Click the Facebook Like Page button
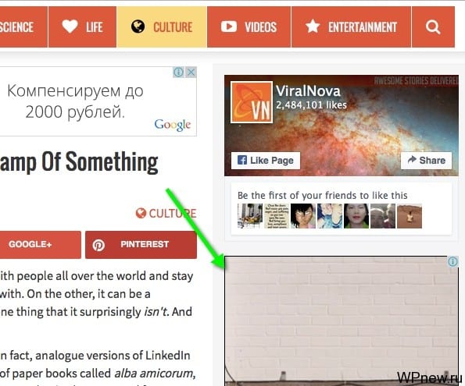Viewport: 465px width, 386px height. click(266, 161)
